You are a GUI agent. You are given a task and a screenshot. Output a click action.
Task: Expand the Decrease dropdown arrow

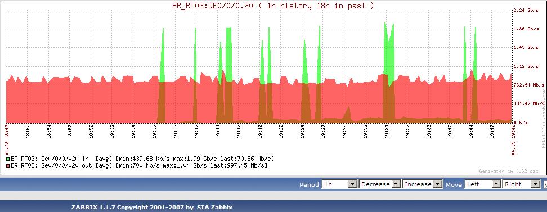click(396, 184)
